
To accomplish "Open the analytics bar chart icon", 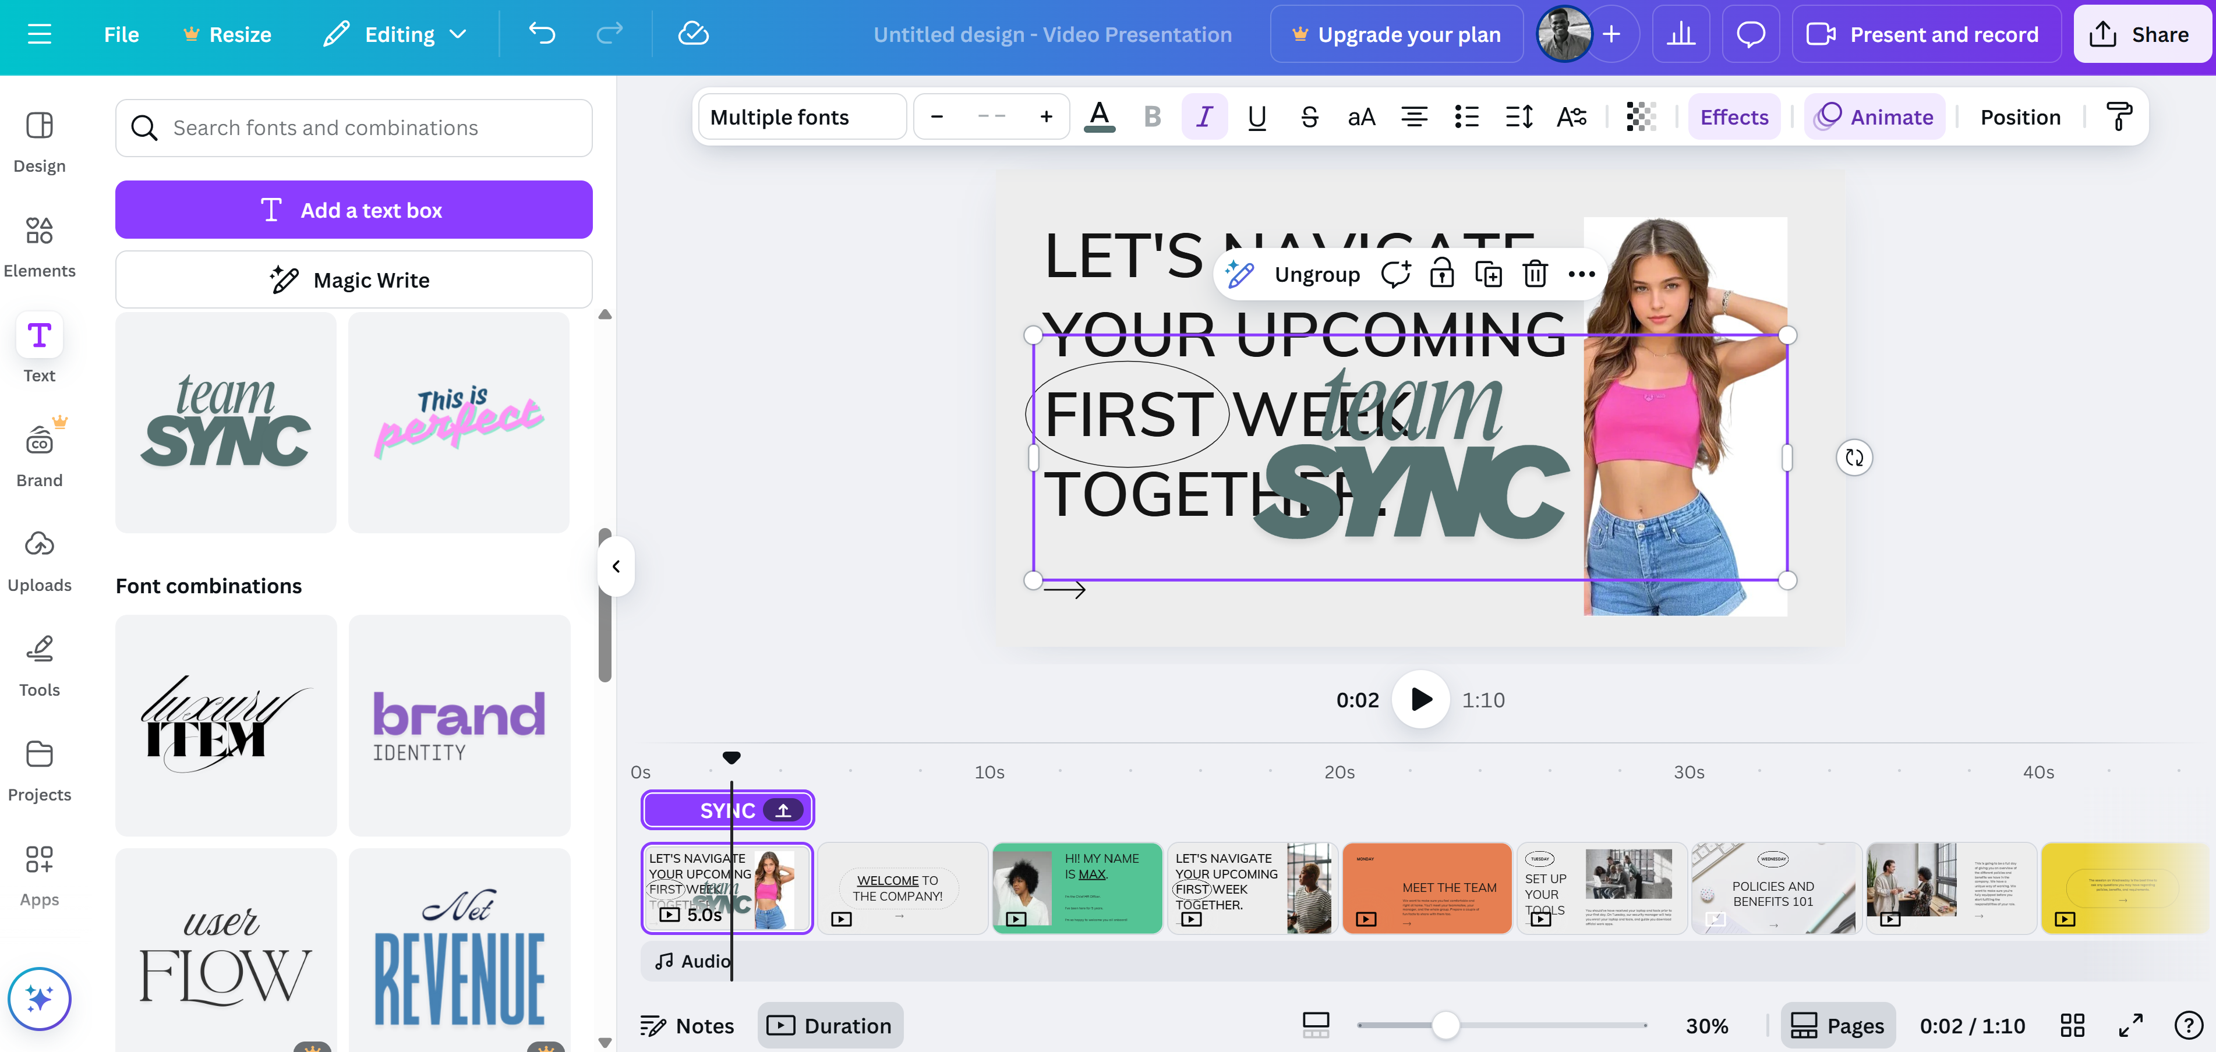I will point(1680,34).
